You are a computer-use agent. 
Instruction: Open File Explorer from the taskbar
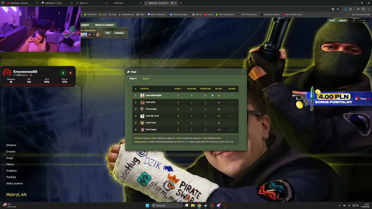click(x=193, y=206)
